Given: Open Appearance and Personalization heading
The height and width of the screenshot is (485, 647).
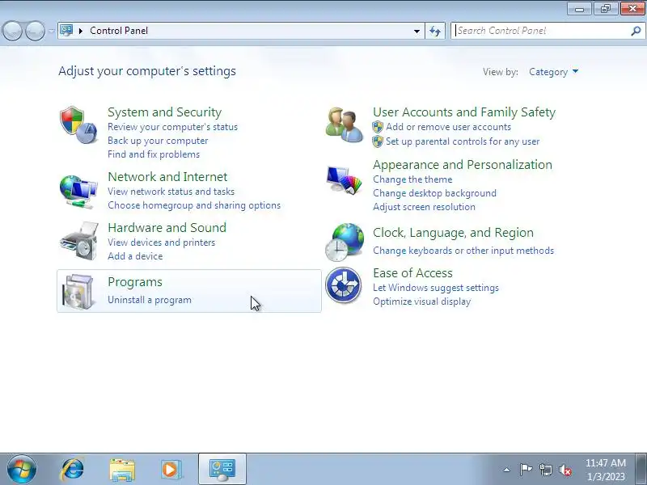Looking at the screenshot, I should click(x=463, y=165).
